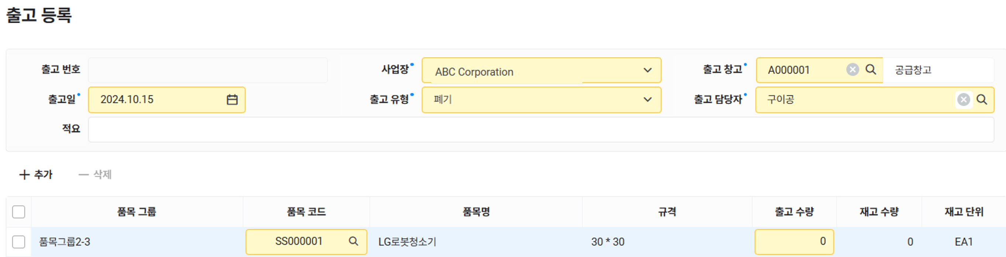Check the 품목그룹2-3 row checkbox
1006x257 pixels.
tap(18, 242)
